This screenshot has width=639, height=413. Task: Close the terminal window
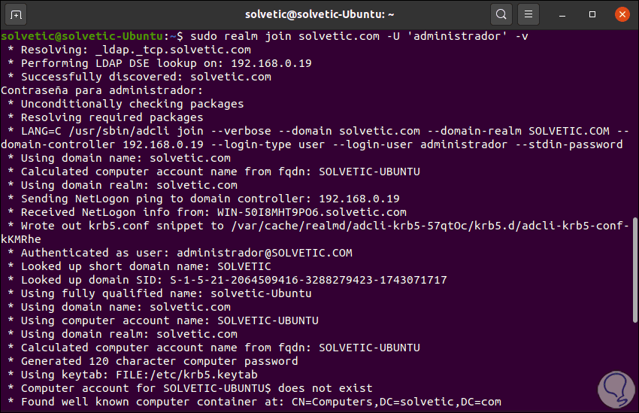coord(620,14)
